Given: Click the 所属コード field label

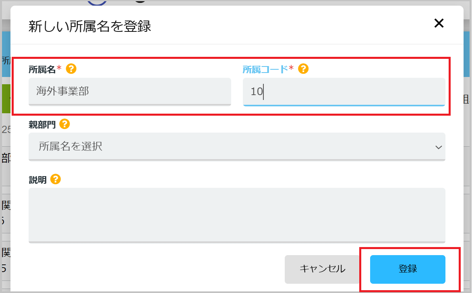Looking at the screenshot, I should pyautogui.click(x=265, y=70).
